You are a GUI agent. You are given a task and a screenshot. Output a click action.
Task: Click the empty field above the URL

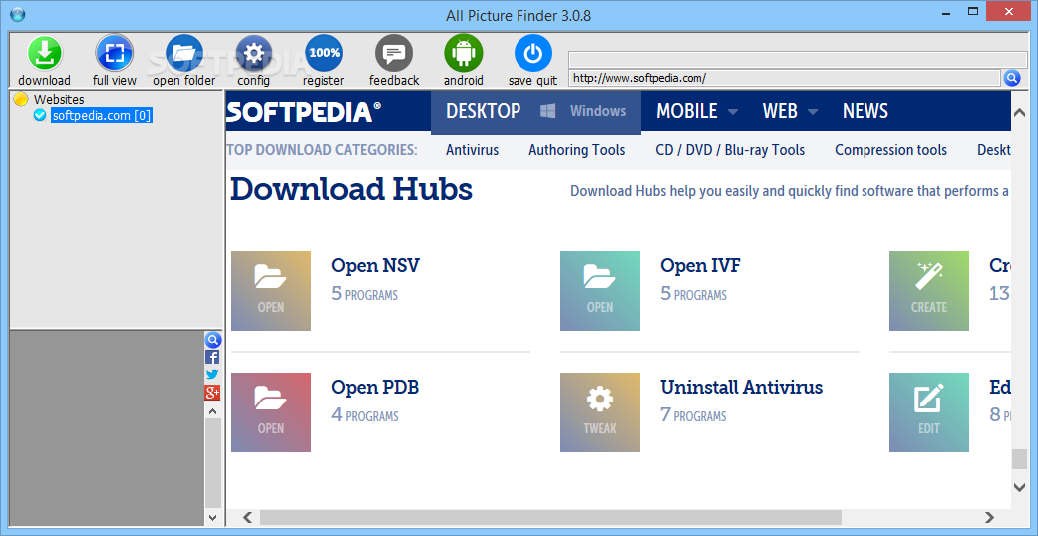click(x=799, y=59)
